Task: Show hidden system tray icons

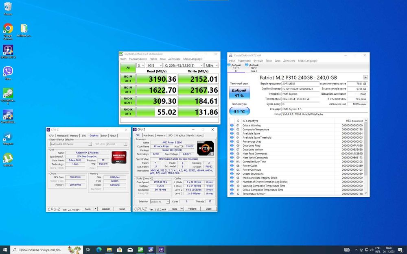Action: coord(356,250)
